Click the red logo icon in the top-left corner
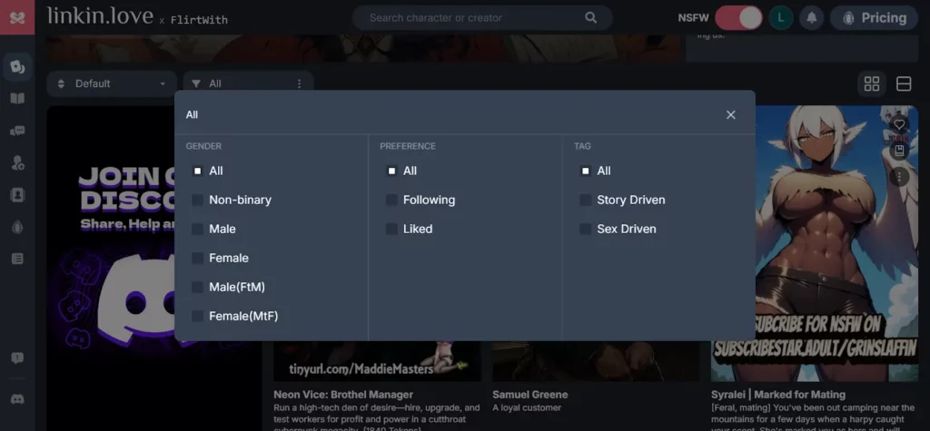The width and height of the screenshot is (930, 431). [x=17, y=17]
